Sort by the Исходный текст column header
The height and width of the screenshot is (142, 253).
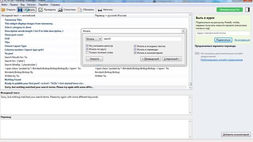(x=47, y=15)
